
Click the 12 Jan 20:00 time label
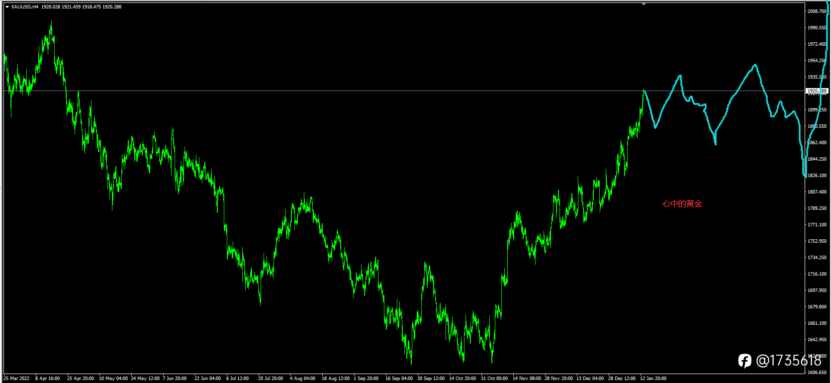pyautogui.click(x=653, y=379)
